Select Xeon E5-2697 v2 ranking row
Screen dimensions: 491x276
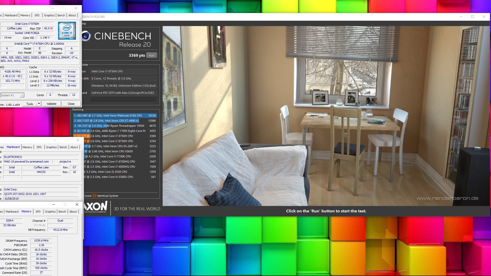pyautogui.click(x=120, y=146)
